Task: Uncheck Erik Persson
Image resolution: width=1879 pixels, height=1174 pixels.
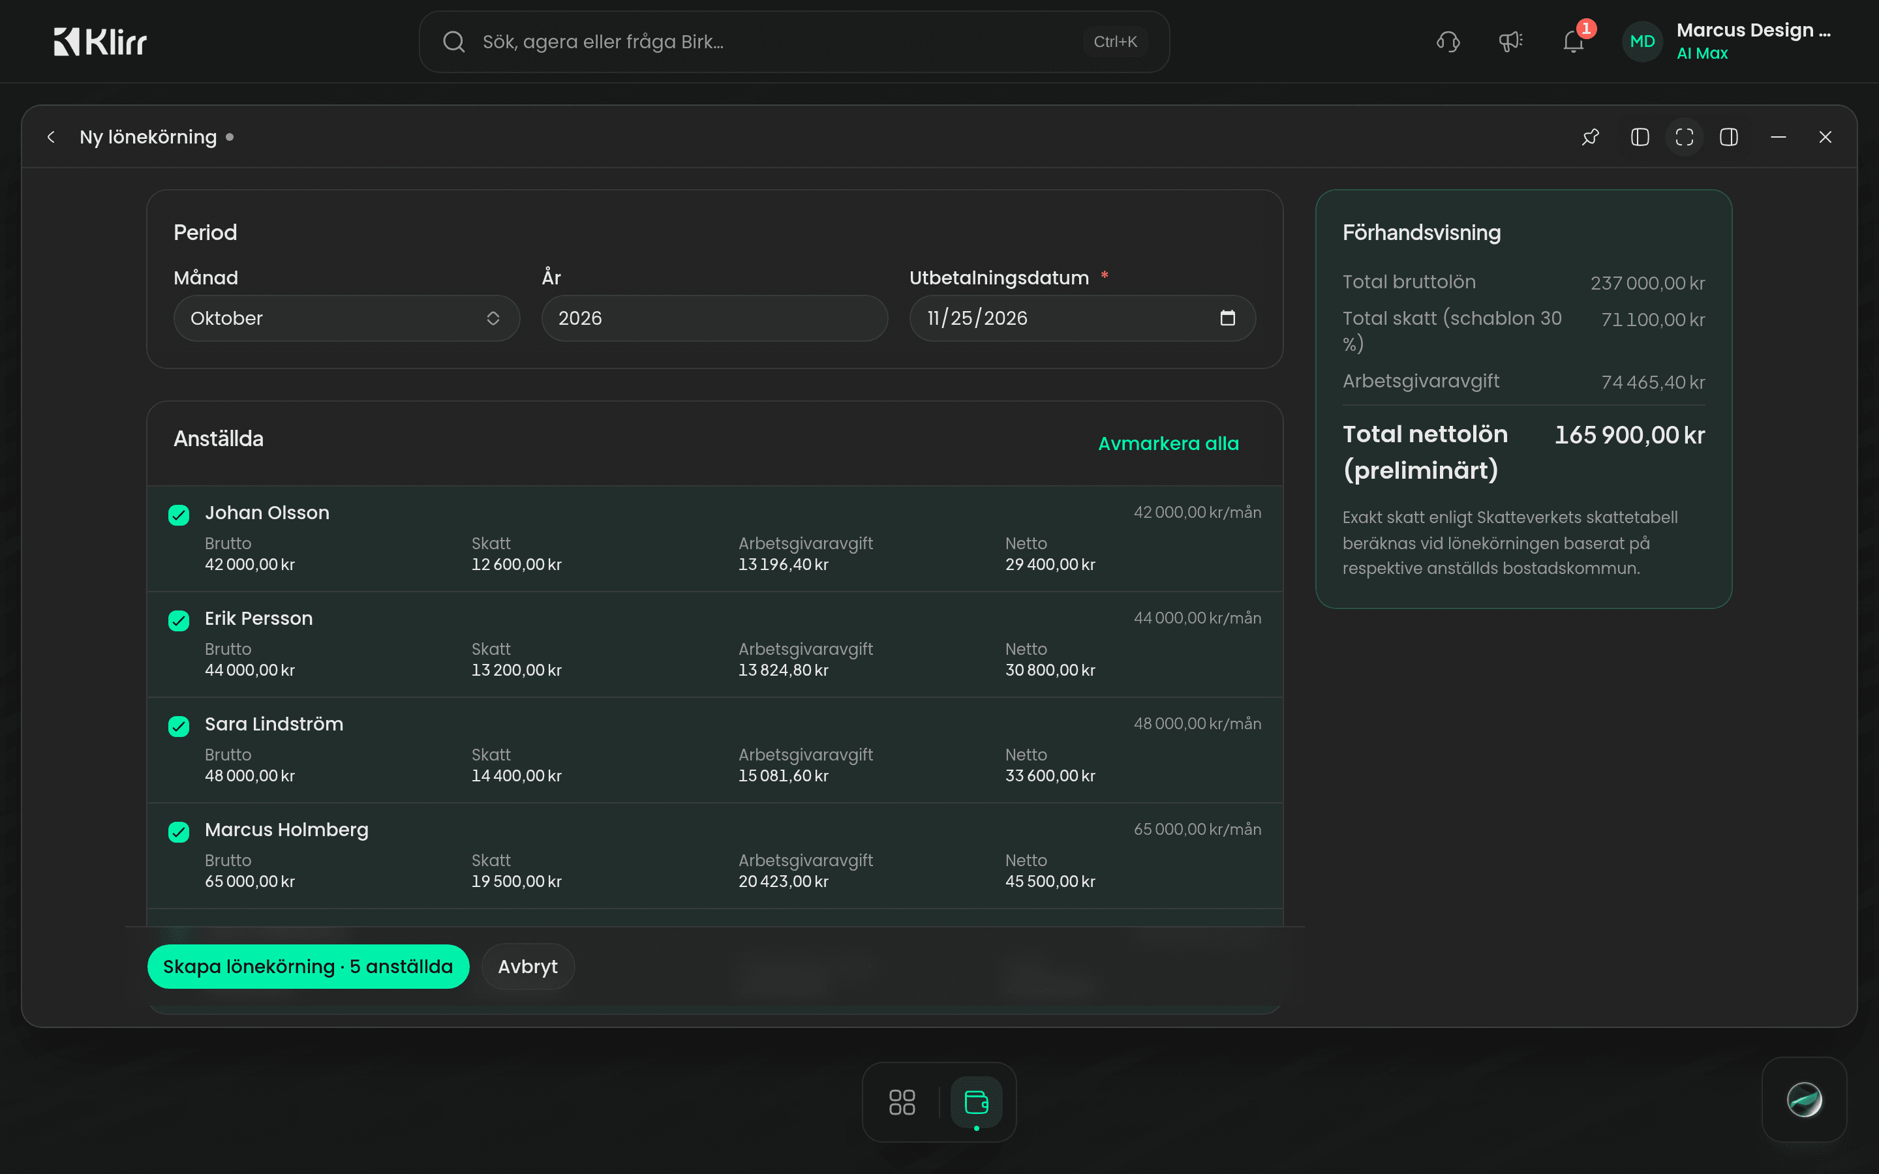Action: [x=179, y=620]
